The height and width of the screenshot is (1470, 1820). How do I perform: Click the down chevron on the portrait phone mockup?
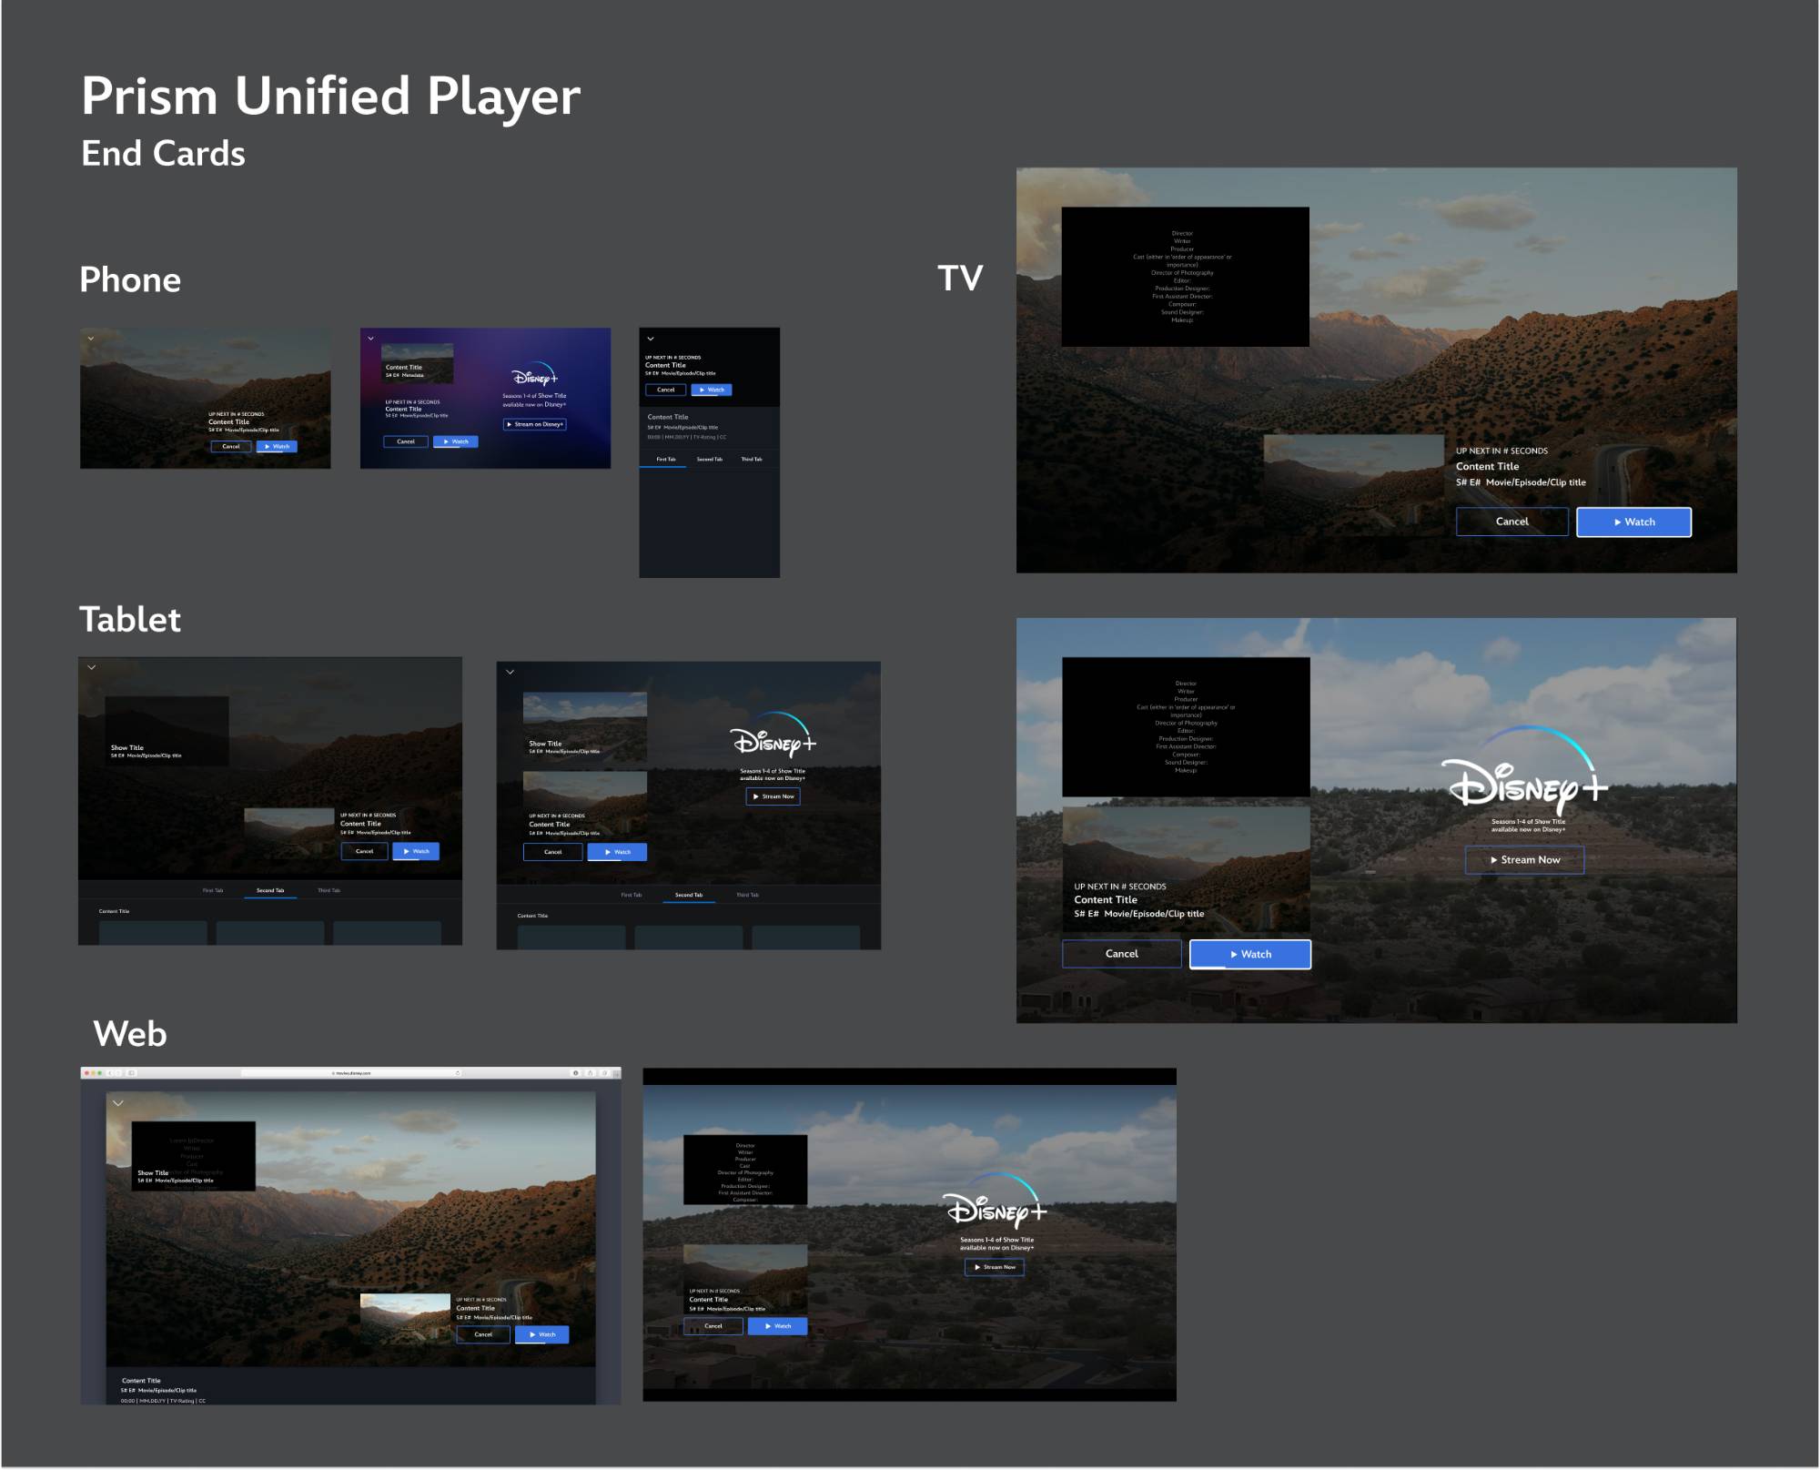coord(650,339)
